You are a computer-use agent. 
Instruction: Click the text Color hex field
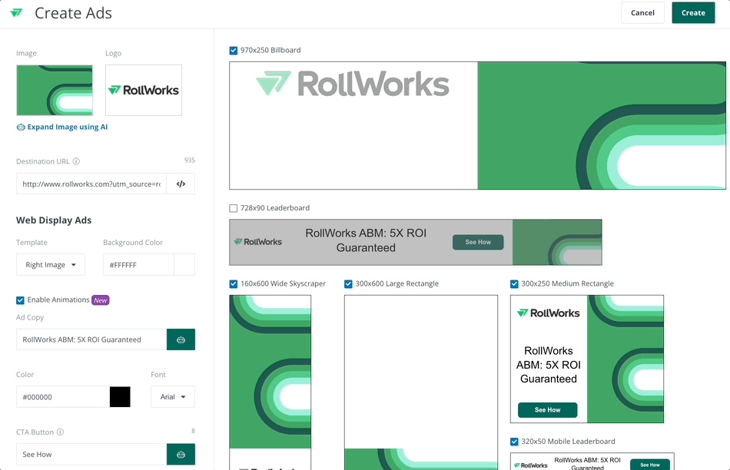coord(63,397)
